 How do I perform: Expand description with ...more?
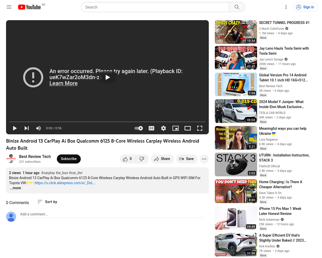(16, 188)
